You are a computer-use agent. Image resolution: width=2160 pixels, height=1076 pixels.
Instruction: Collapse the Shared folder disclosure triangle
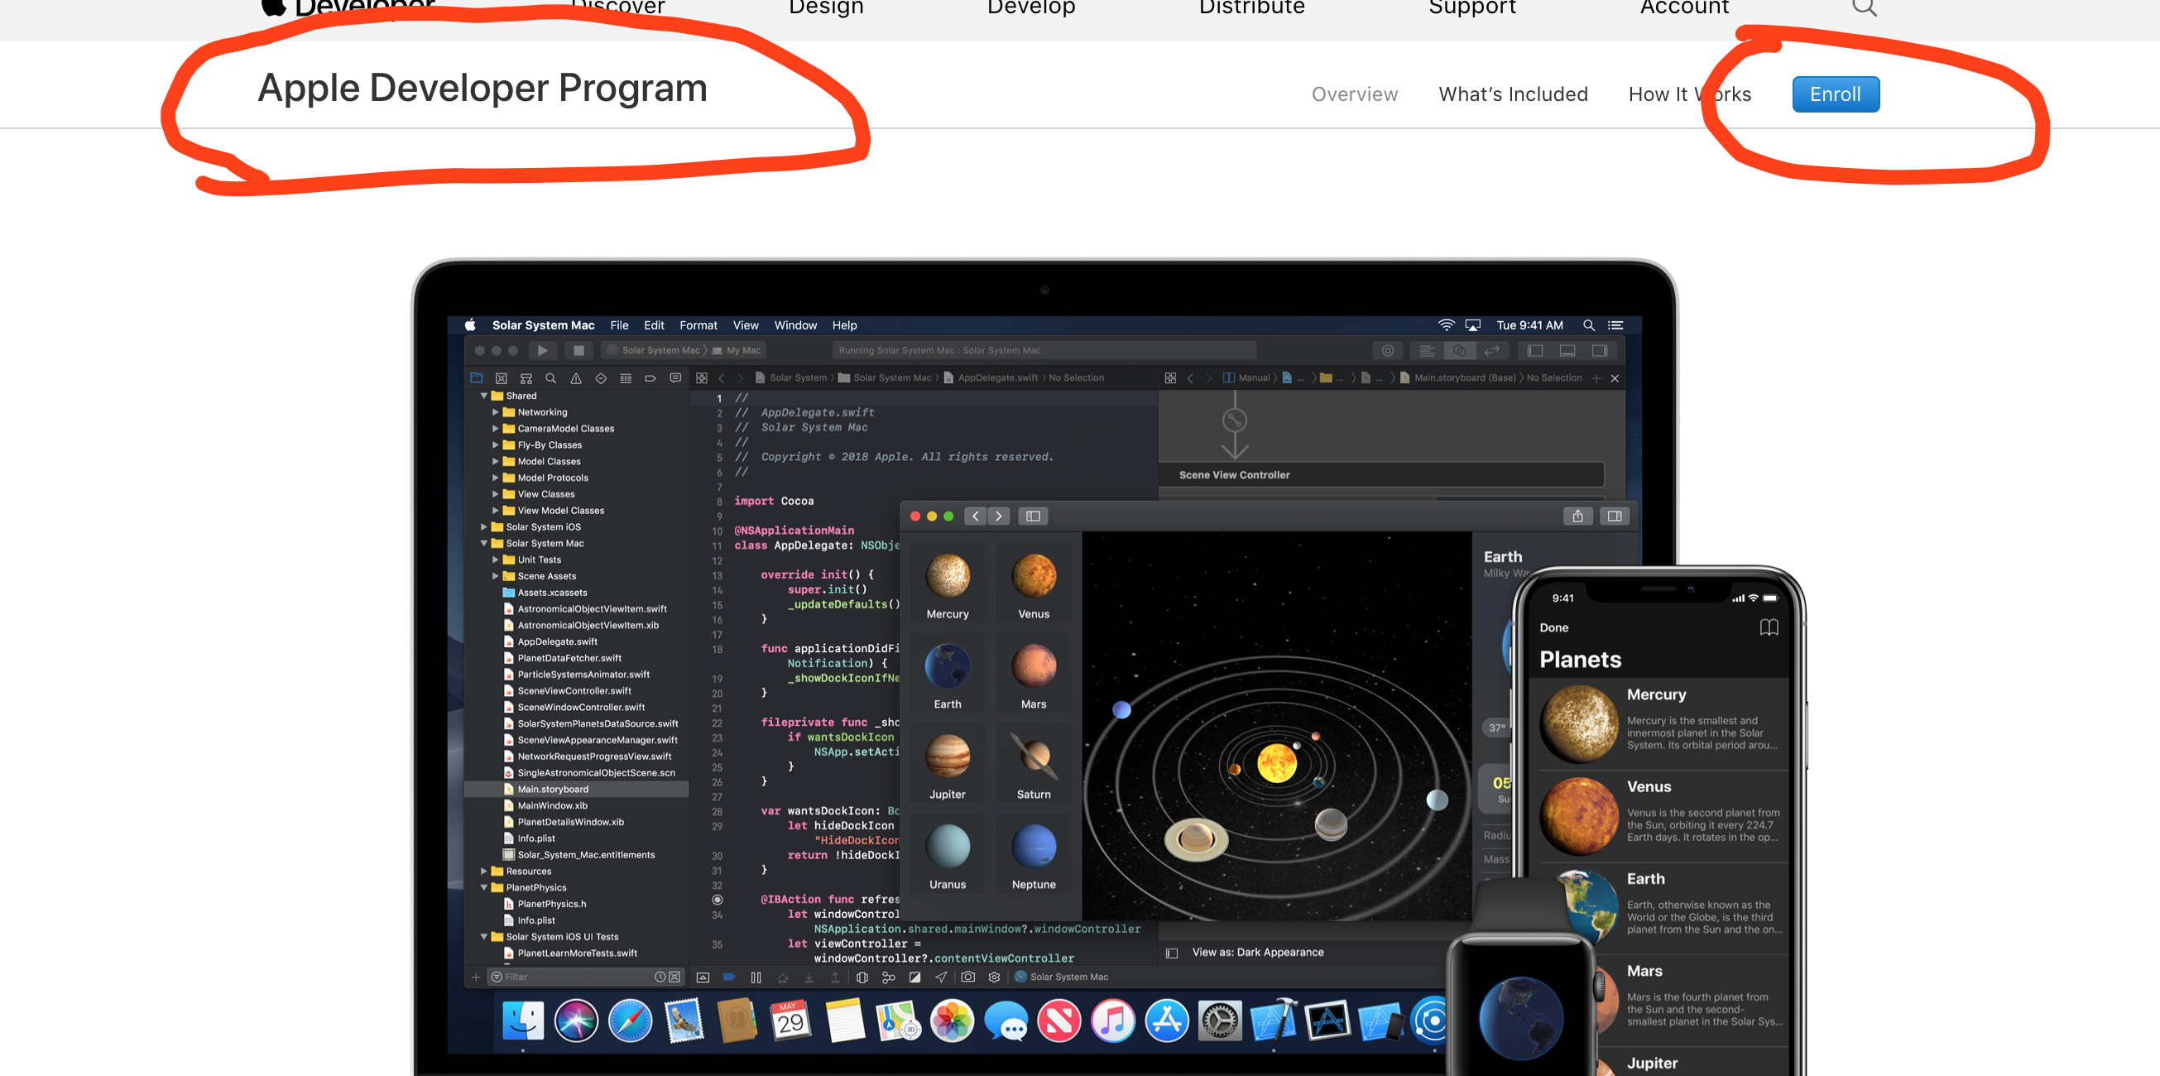[484, 396]
